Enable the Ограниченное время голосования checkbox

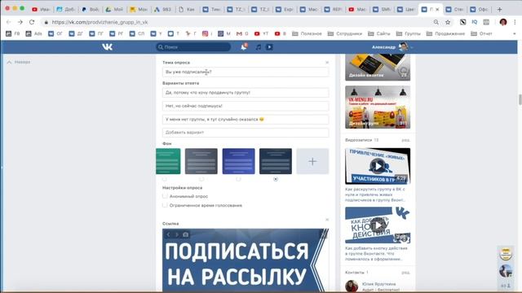(165, 205)
